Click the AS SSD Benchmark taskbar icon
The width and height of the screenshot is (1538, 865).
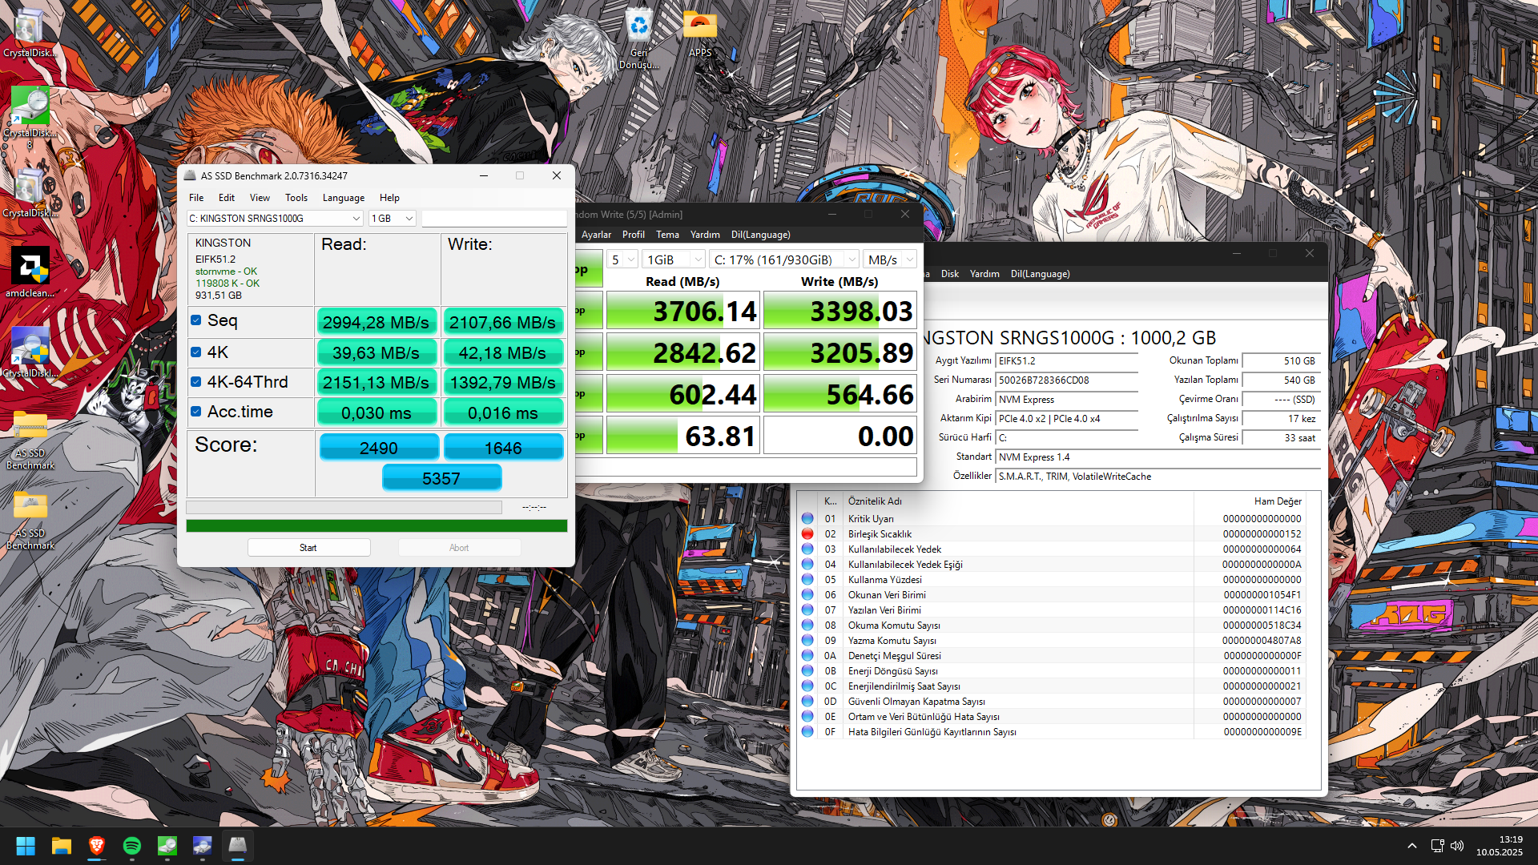tap(238, 846)
